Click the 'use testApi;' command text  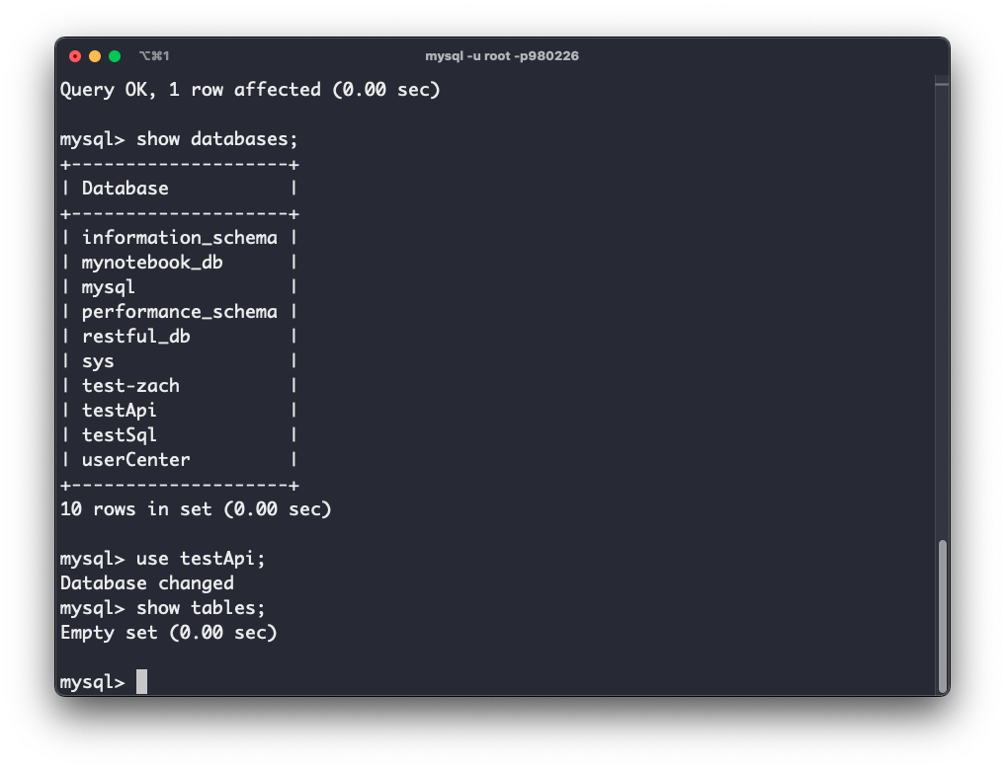pos(201,559)
